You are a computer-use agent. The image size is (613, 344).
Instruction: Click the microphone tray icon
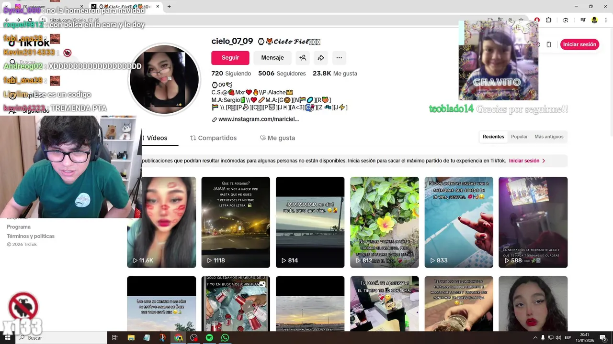click(x=543, y=338)
